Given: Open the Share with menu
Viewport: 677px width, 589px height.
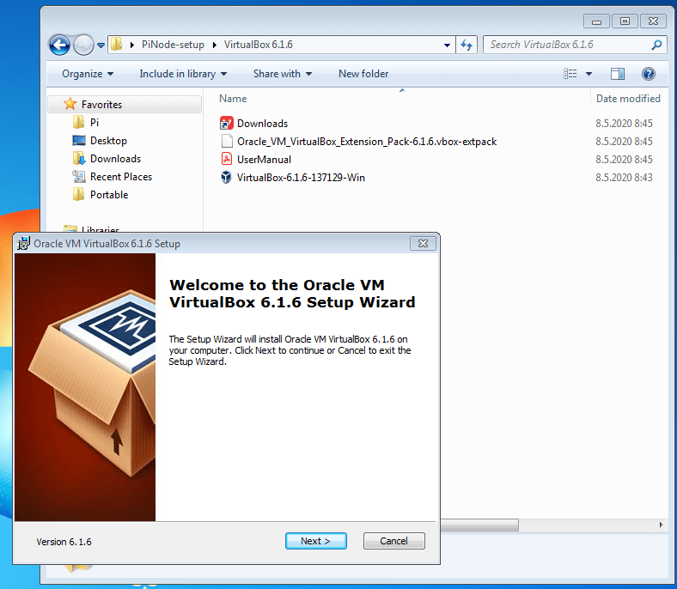Looking at the screenshot, I should pyautogui.click(x=283, y=74).
